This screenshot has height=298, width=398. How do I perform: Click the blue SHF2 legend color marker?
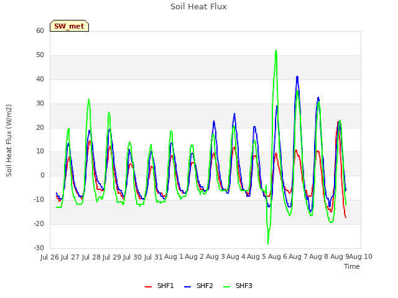click(x=187, y=287)
